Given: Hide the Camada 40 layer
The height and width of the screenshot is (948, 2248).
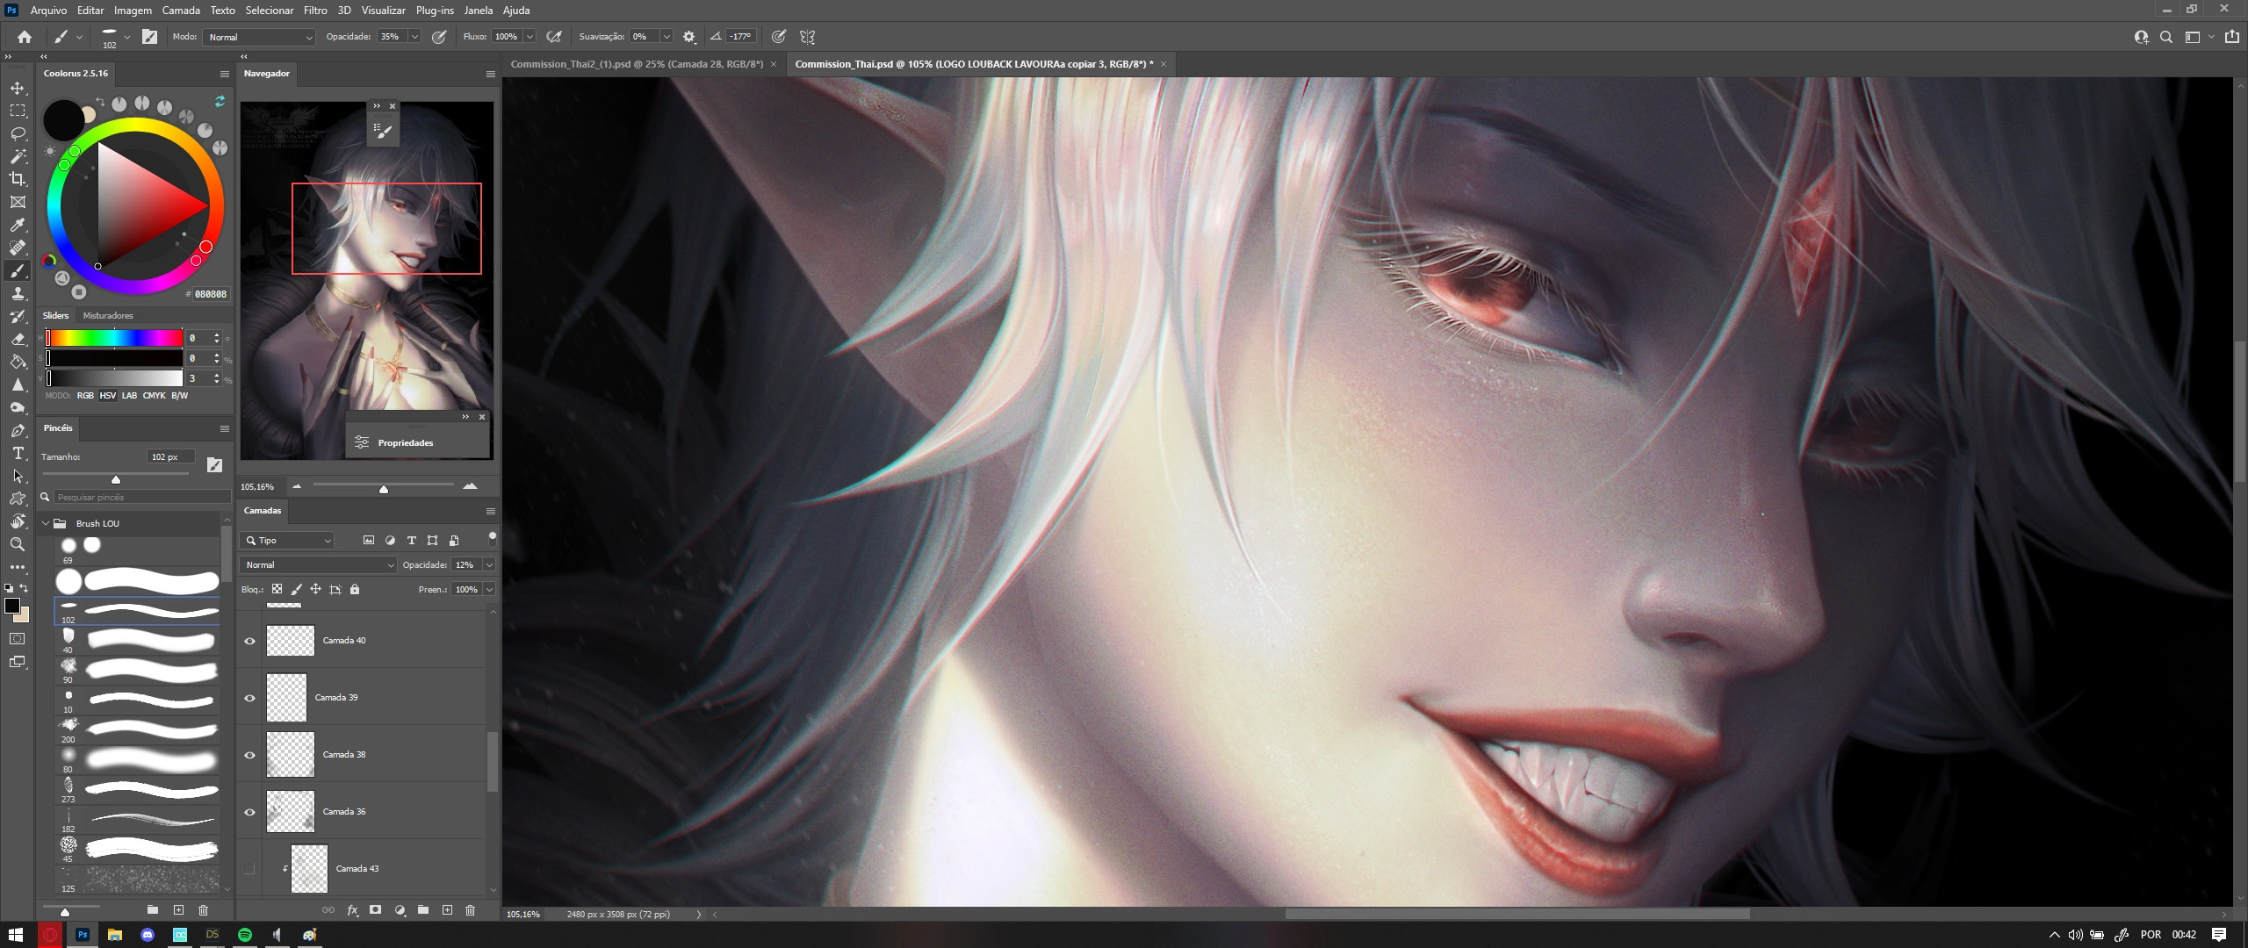Looking at the screenshot, I should click(249, 641).
